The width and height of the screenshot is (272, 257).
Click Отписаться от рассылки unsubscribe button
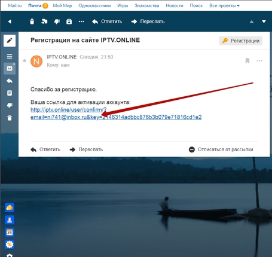click(221, 149)
